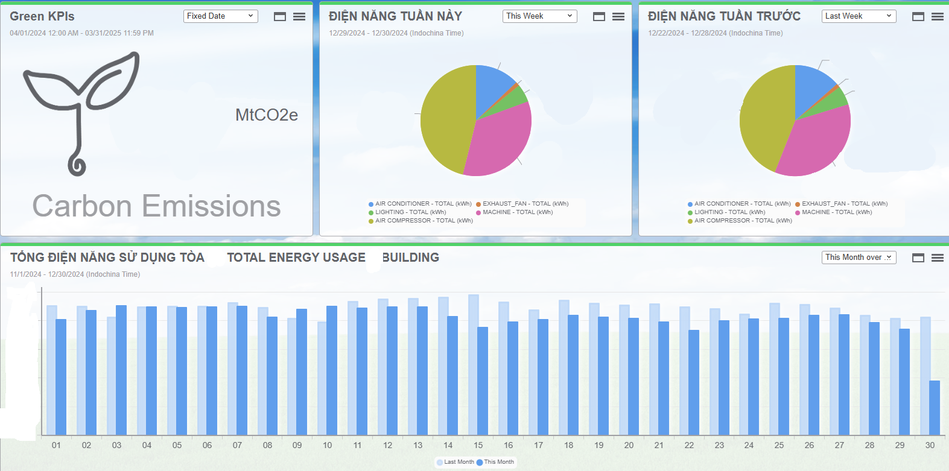Open the Fixed Date dropdown
The height and width of the screenshot is (471, 949).
220,16
